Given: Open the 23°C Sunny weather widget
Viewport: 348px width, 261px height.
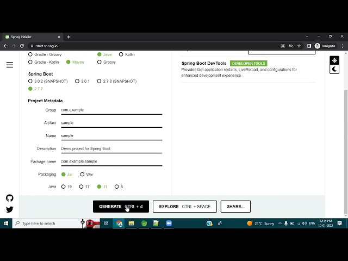Looking at the screenshot, I should (x=261, y=223).
